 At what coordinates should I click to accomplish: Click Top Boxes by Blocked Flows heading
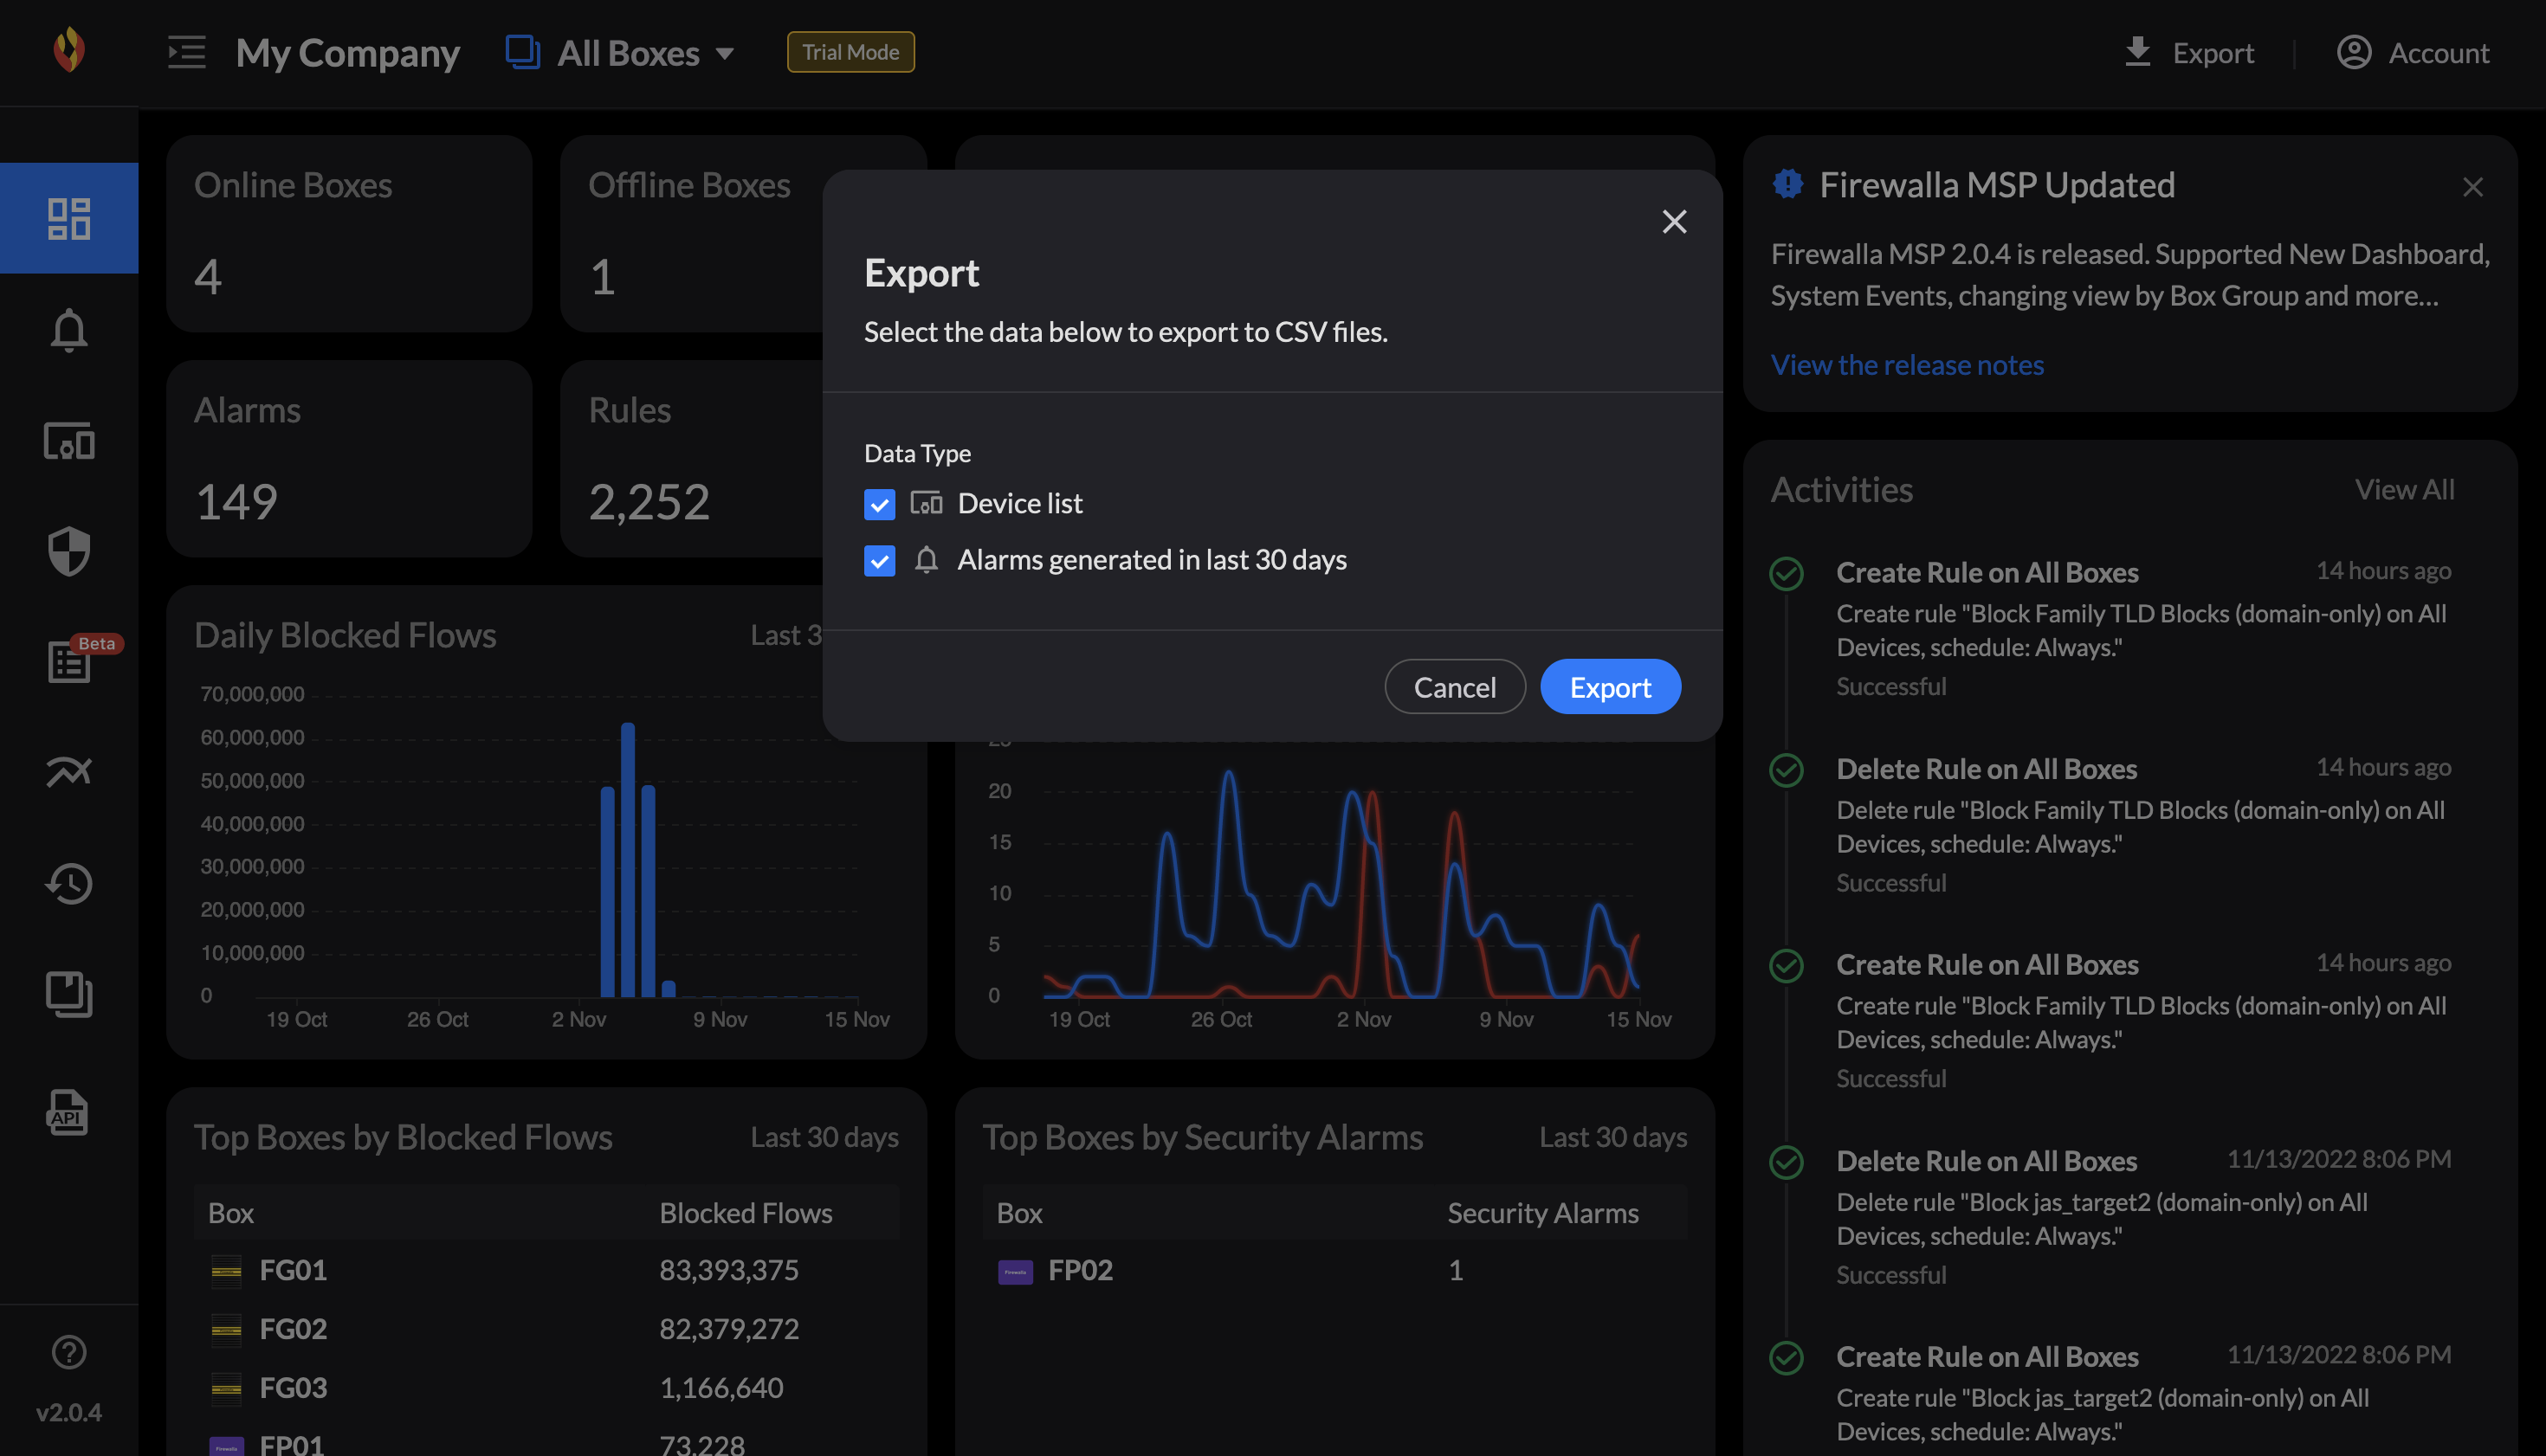point(404,1137)
